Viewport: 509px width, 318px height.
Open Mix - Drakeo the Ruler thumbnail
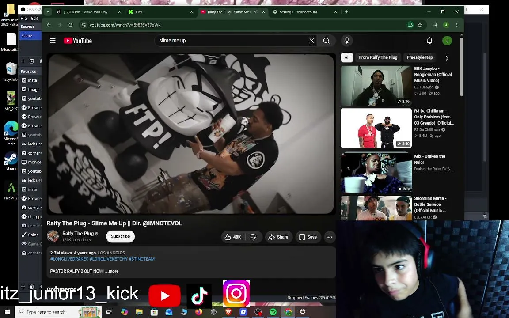[x=376, y=173]
